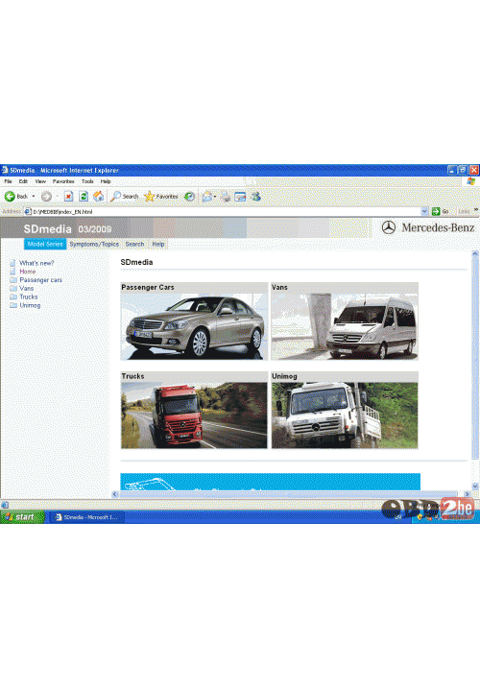Click the horizontal scrollbar left arrow

[x=115, y=494]
